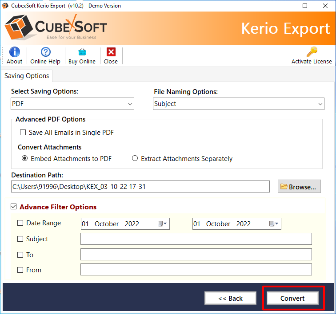Viewport: 336px width, 314px height.
Task: Select 2022 year in end date field
Action: click(x=244, y=224)
